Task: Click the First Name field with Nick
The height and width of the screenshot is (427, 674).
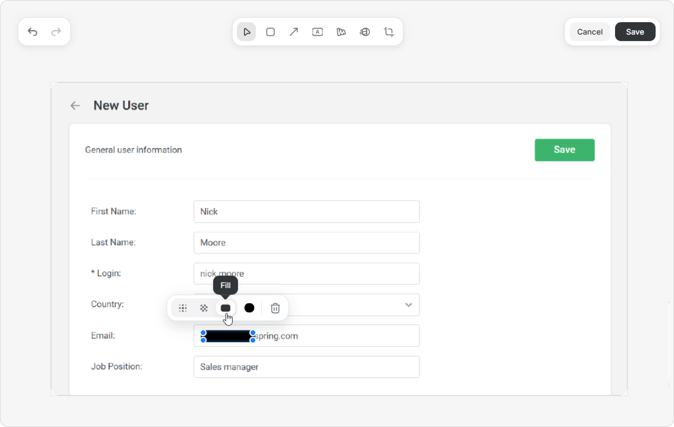Action: click(x=306, y=211)
